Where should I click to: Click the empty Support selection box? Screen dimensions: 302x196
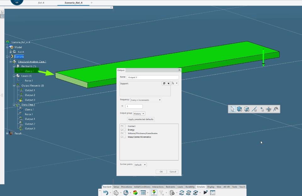coord(145,89)
